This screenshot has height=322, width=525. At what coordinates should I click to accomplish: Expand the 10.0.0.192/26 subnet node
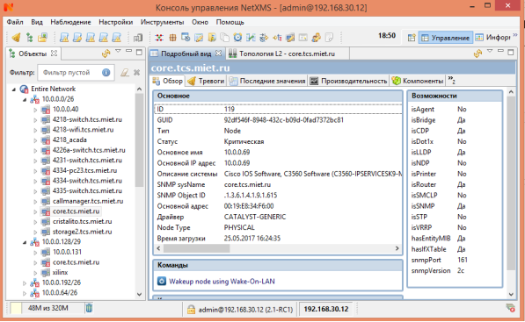pyautogui.click(x=25, y=283)
